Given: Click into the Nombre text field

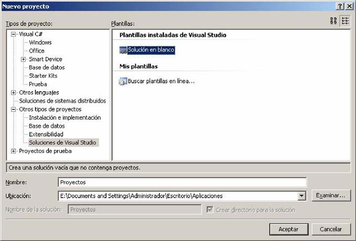Looking at the screenshot, I should coord(182,182).
